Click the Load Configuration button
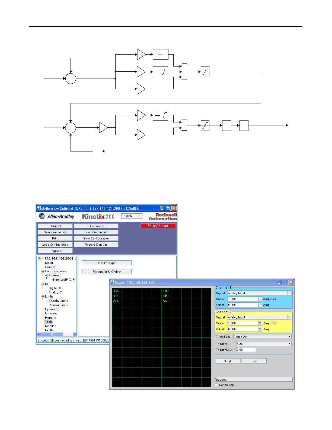Image resolution: width=332 pixels, height=430 pixels. pos(55,245)
